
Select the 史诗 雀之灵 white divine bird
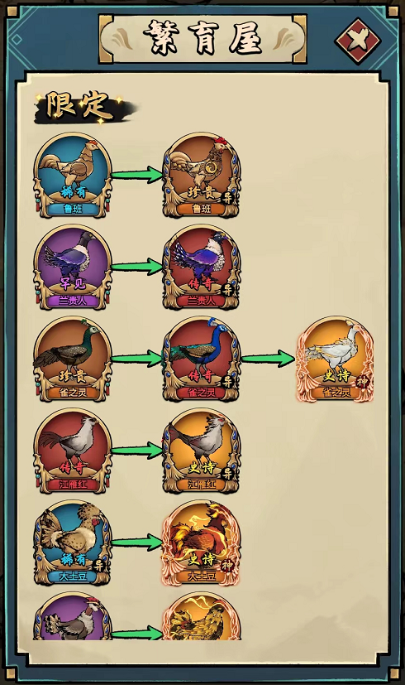336,359
